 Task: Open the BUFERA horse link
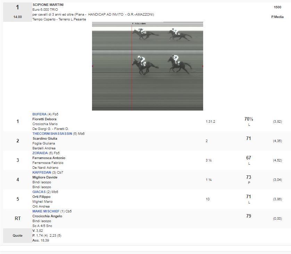(x=39, y=114)
